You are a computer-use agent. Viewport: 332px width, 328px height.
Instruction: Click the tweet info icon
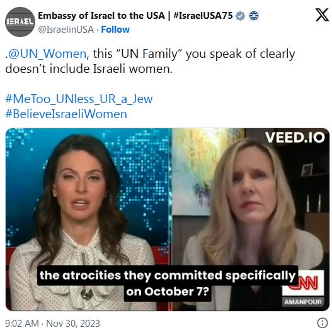coord(323,323)
